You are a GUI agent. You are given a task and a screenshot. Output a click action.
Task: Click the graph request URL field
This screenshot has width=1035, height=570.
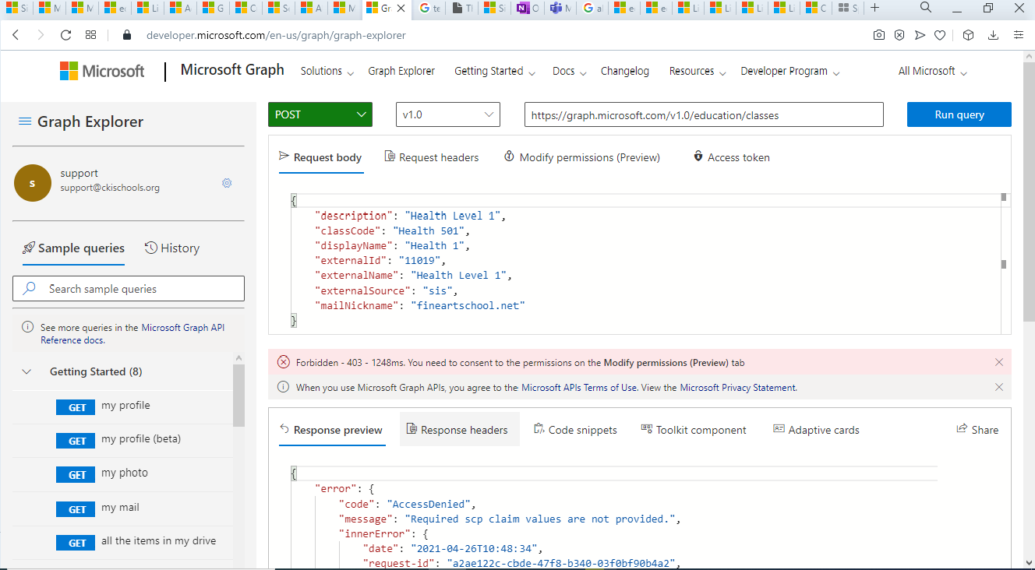click(704, 114)
